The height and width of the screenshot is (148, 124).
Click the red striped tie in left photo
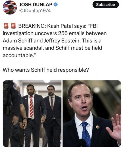pos(32,107)
